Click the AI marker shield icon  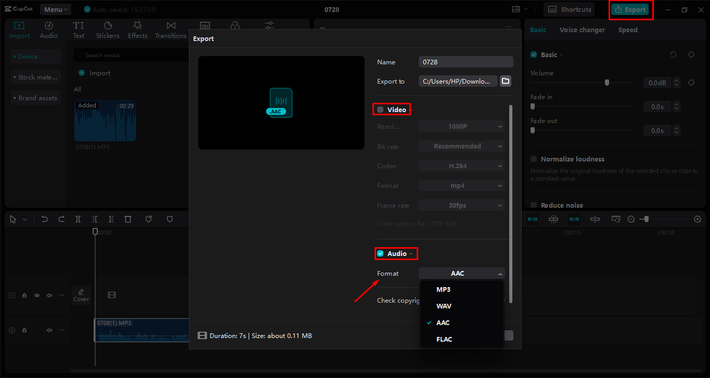coord(149,219)
